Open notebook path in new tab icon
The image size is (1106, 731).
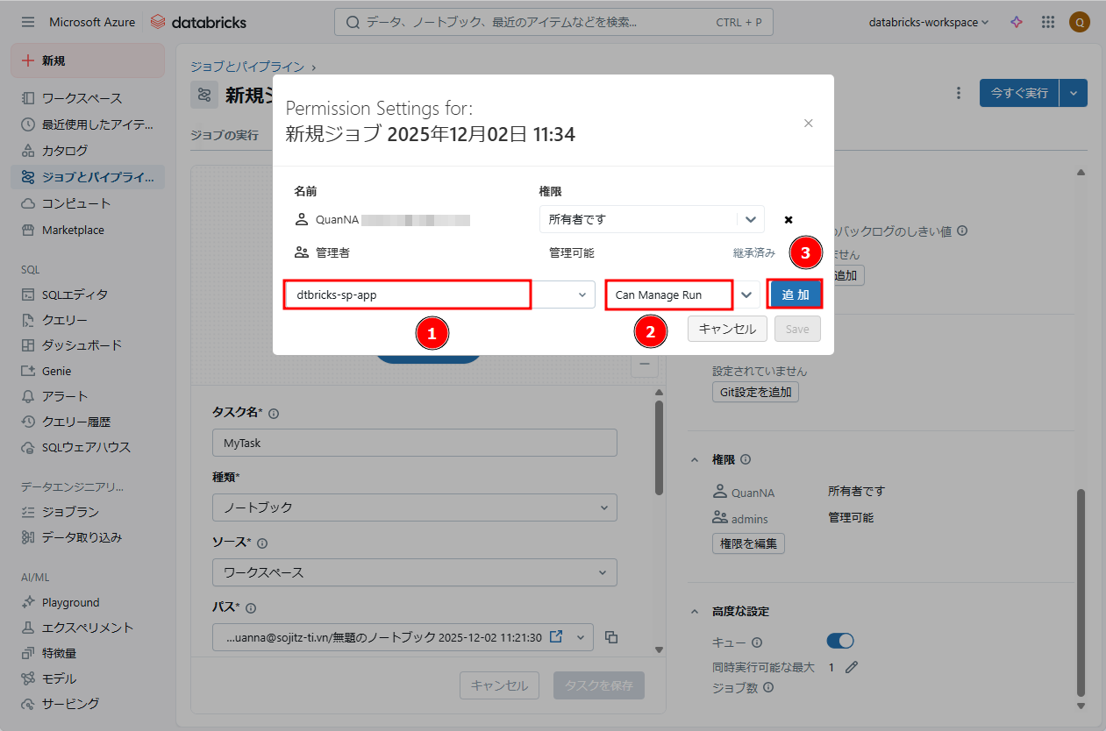pyautogui.click(x=555, y=637)
